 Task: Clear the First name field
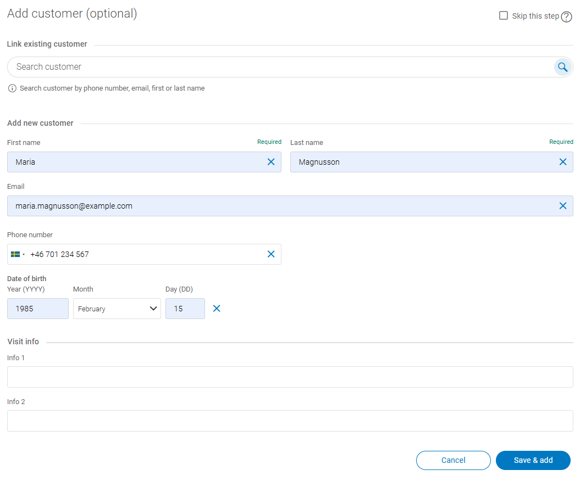271,162
